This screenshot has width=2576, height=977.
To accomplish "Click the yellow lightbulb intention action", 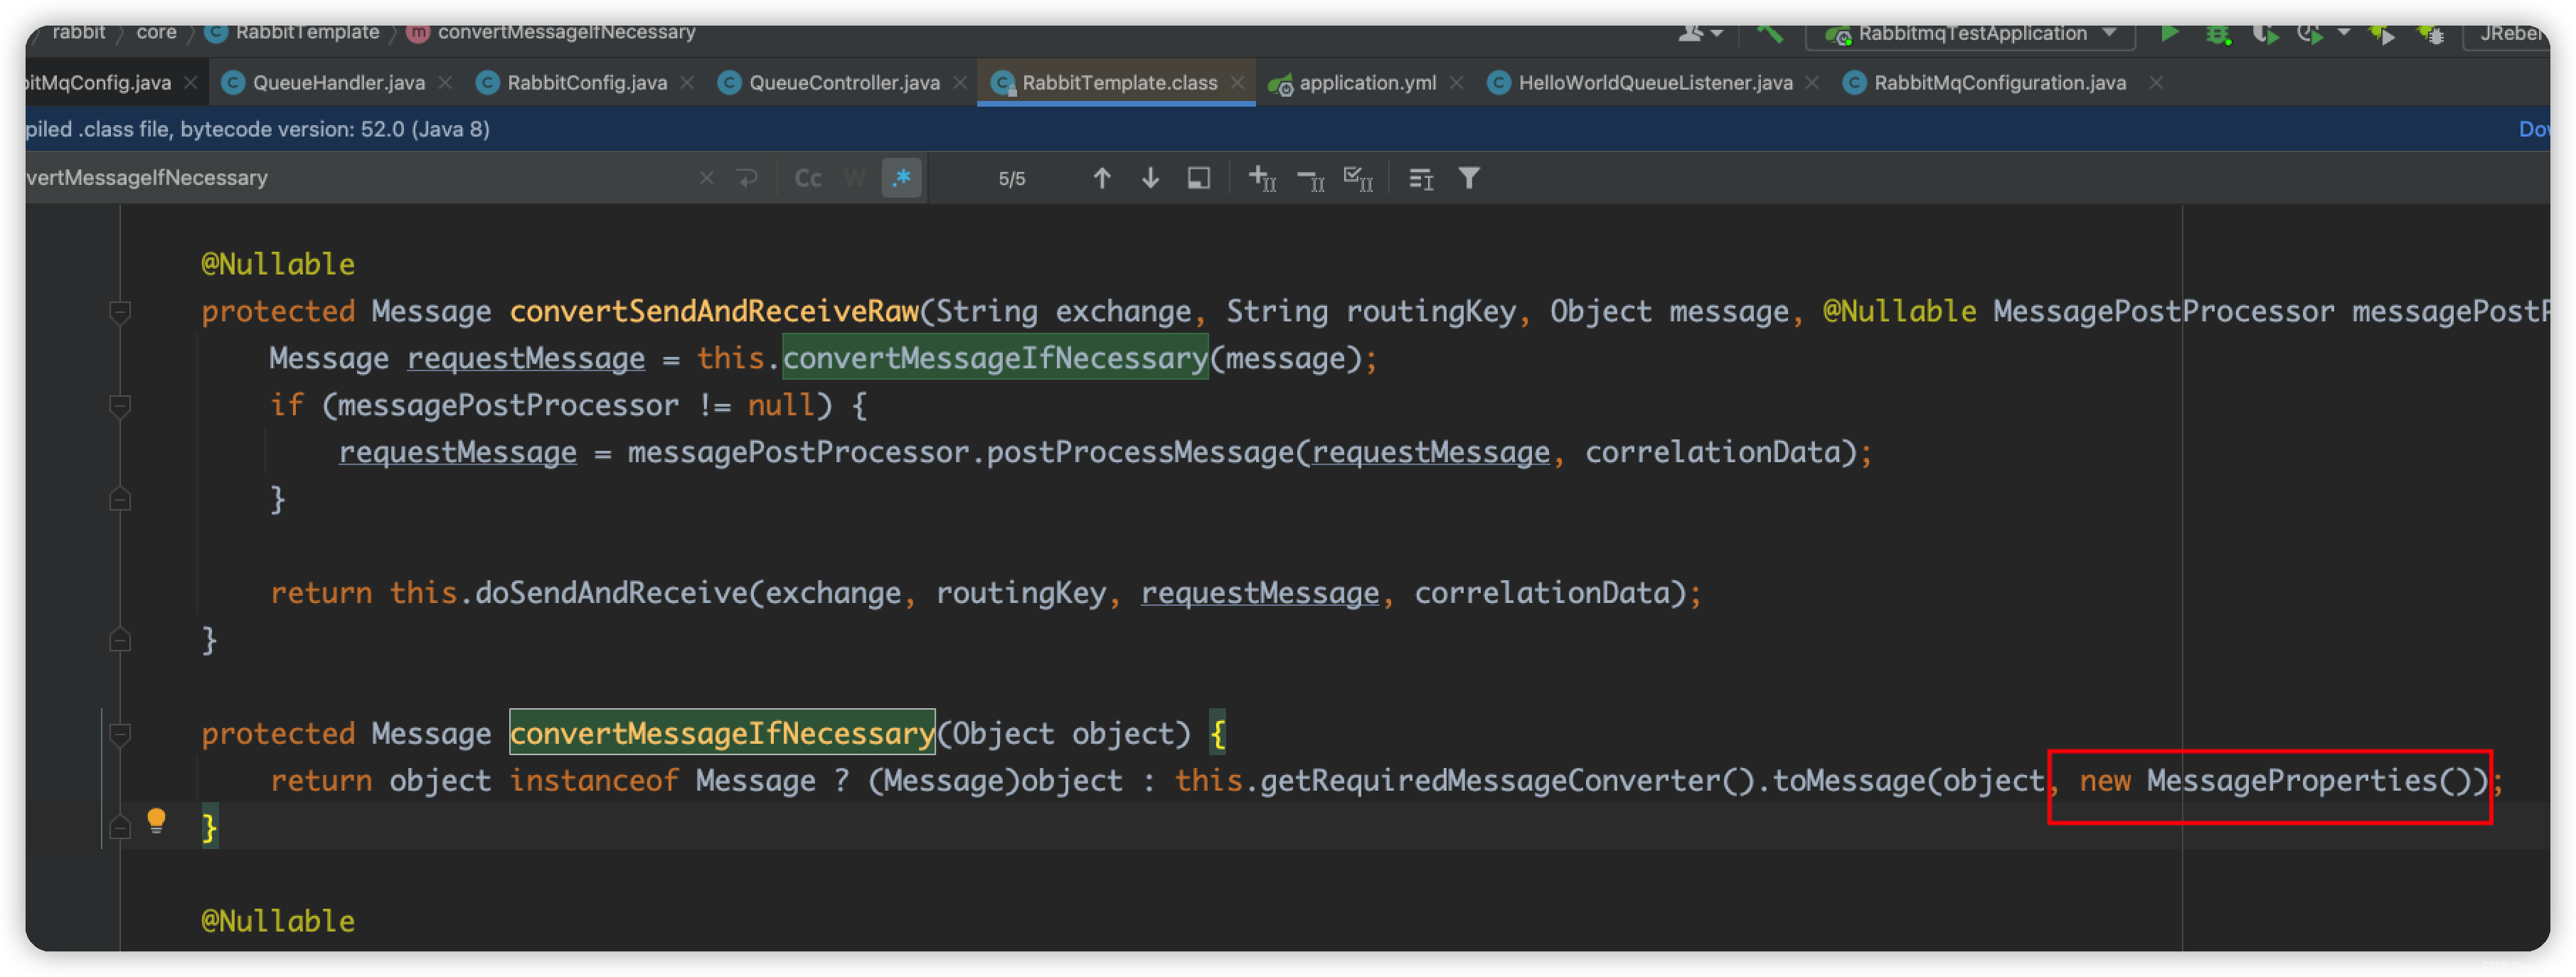I will click(156, 820).
